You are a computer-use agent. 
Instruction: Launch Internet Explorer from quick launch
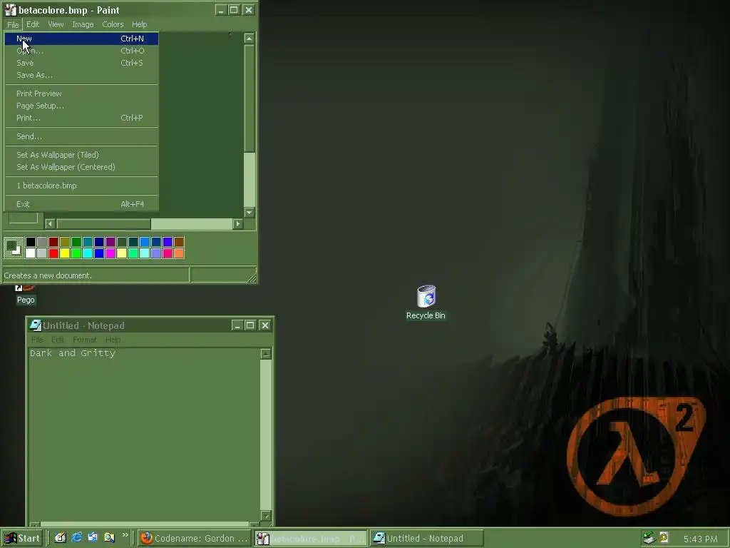click(77, 538)
